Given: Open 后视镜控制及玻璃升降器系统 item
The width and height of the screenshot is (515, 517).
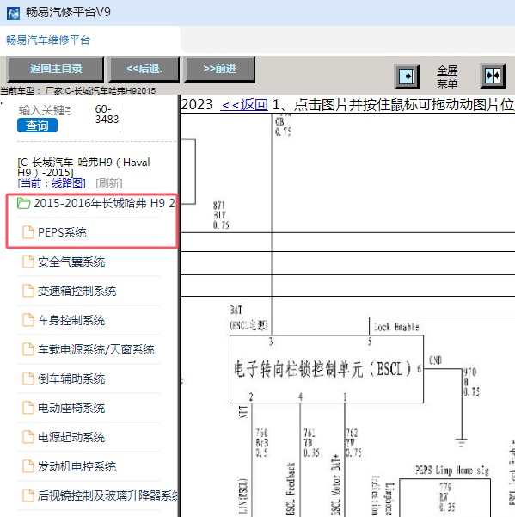Looking at the screenshot, I should click(107, 495).
